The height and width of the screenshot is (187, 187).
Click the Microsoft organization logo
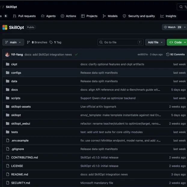[x=5, y=27]
